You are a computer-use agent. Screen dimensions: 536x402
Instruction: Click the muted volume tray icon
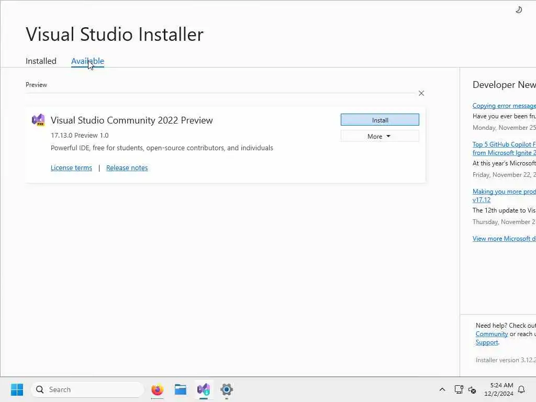472,389
